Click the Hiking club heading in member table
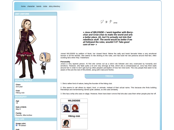The image size is (174, 130). [74, 116]
